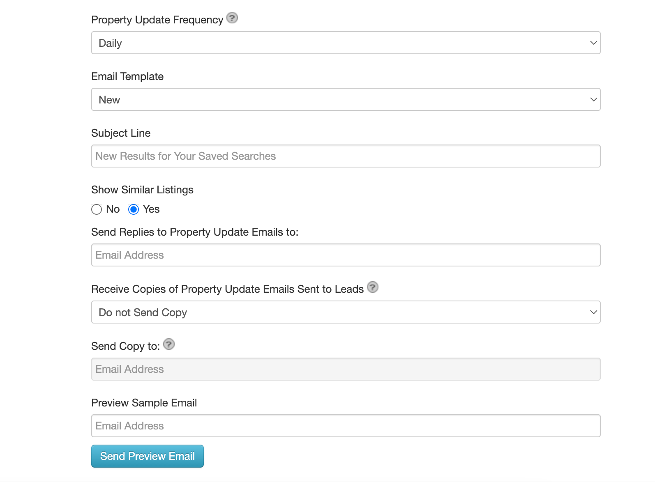
Task: Select the Yes radio for Similar Listings
Action: click(134, 209)
